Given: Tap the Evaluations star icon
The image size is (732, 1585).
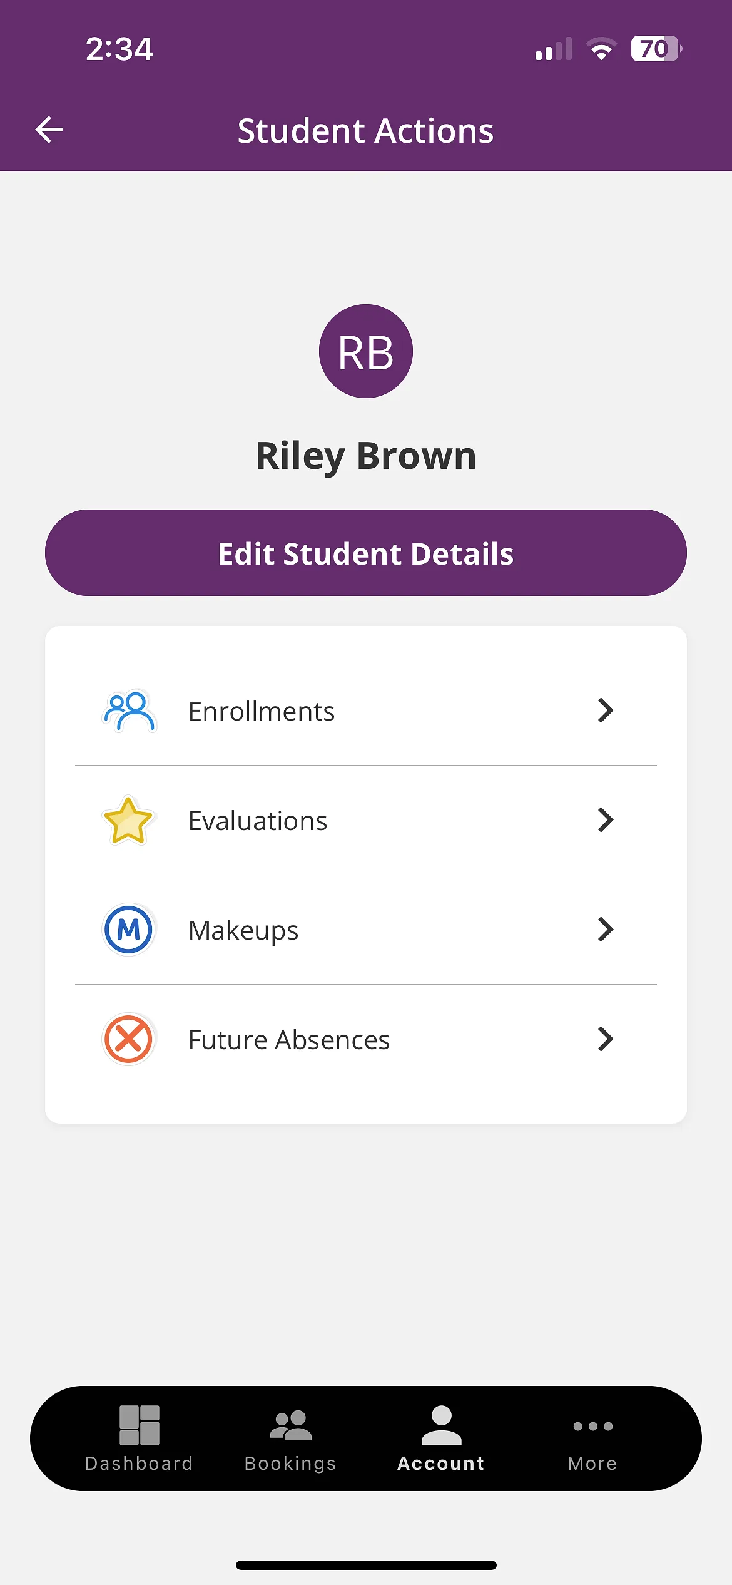Looking at the screenshot, I should click(128, 821).
